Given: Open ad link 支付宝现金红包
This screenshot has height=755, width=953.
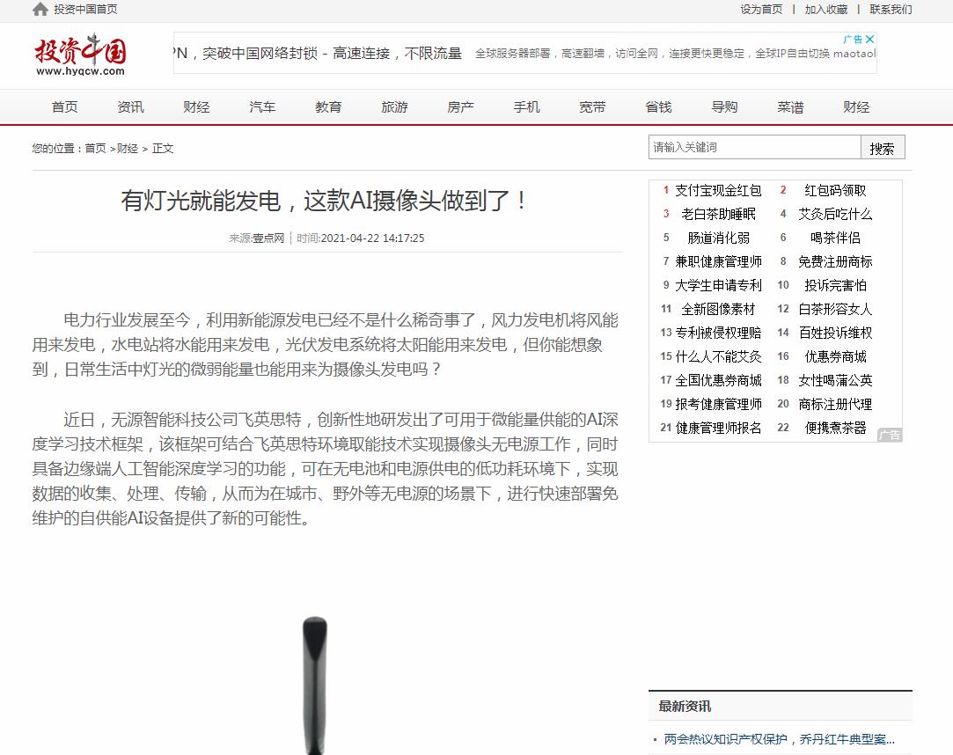Looking at the screenshot, I should (718, 190).
